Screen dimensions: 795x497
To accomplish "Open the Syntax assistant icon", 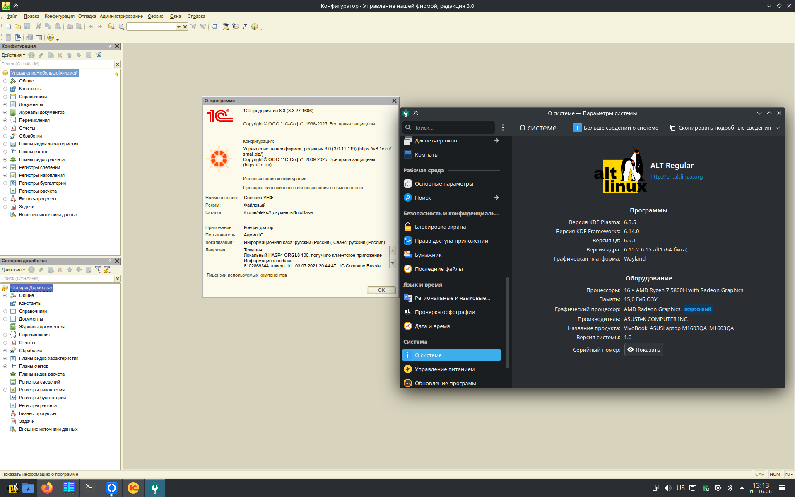I will (226, 27).
